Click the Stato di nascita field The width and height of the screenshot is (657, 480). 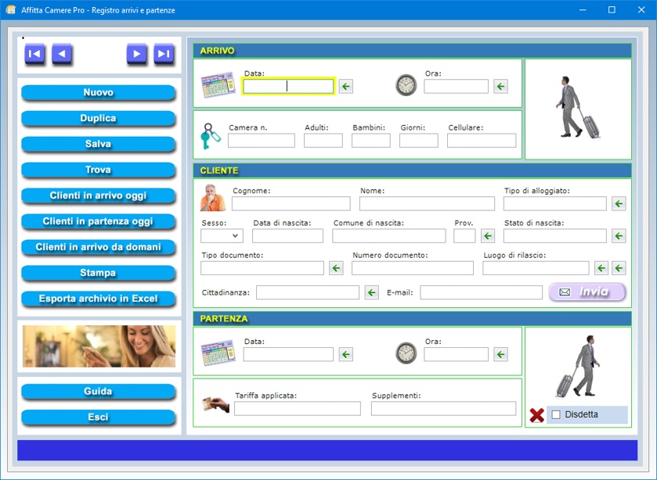click(x=554, y=236)
